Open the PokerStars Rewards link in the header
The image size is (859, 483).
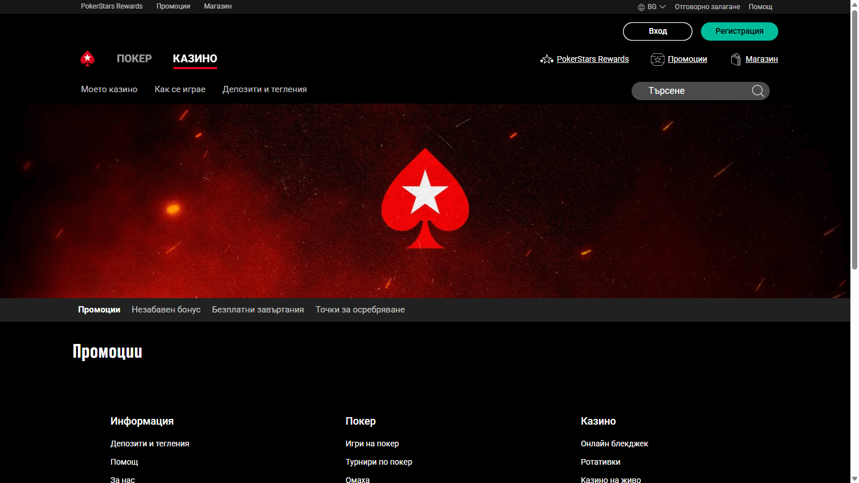tap(593, 59)
